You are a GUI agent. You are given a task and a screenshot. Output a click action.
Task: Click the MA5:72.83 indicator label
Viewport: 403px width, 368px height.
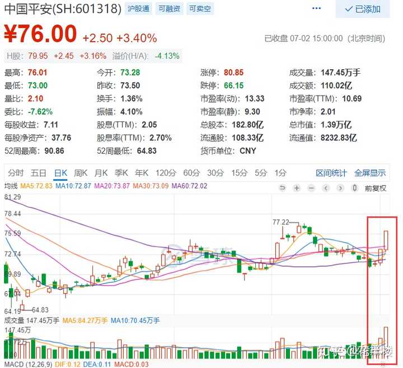pyautogui.click(x=36, y=186)
